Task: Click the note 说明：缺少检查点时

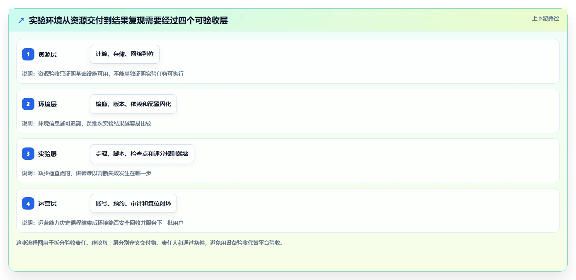Action: [x=87, y=173]
